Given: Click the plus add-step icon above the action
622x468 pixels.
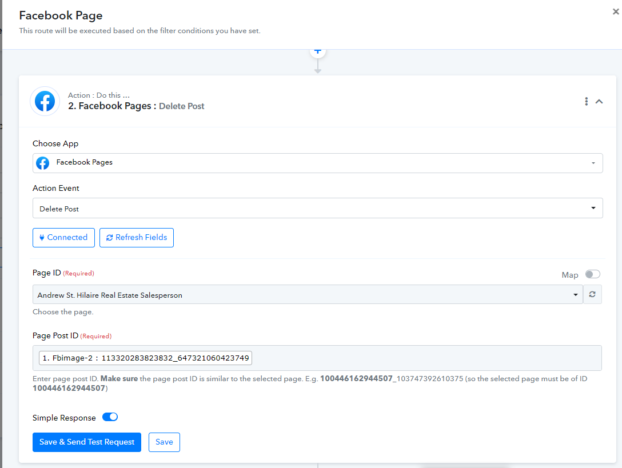Looking at the screenshot, I should click(x=317, y=51).
